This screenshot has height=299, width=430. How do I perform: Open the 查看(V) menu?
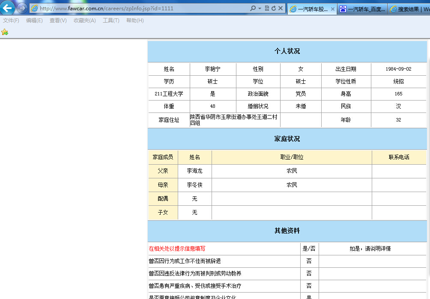[x=58, y=20]
